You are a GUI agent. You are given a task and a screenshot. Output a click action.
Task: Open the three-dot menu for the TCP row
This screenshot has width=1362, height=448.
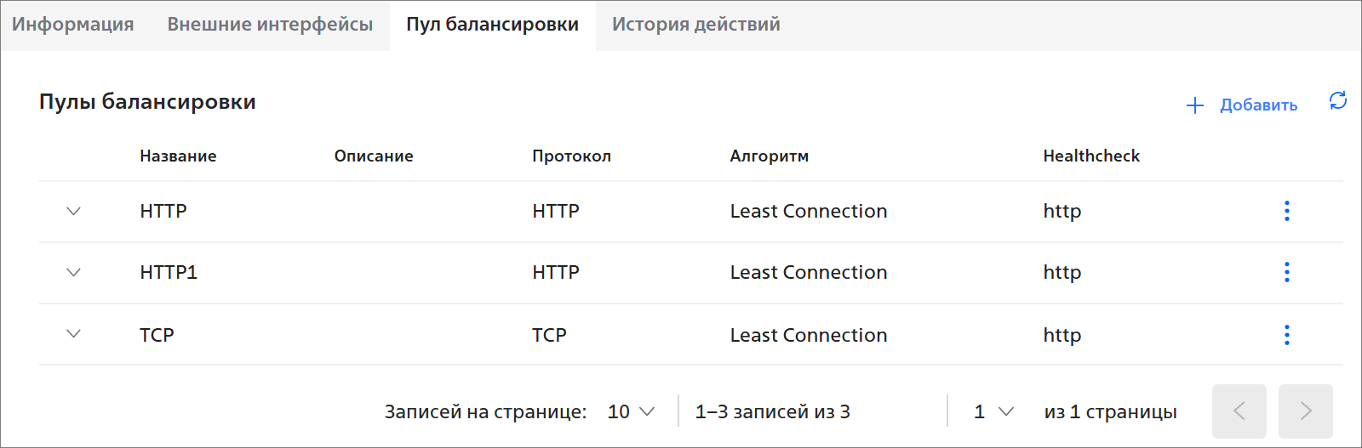pyautogui.click(x=1286, y=335)
